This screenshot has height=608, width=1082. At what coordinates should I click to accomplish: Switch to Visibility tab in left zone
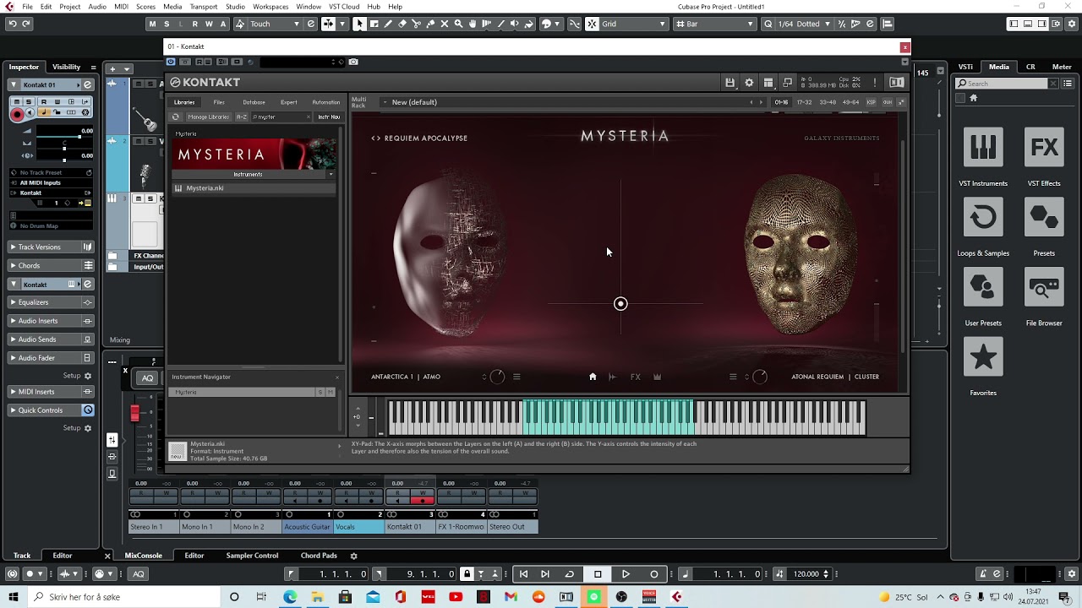point(67,67)
